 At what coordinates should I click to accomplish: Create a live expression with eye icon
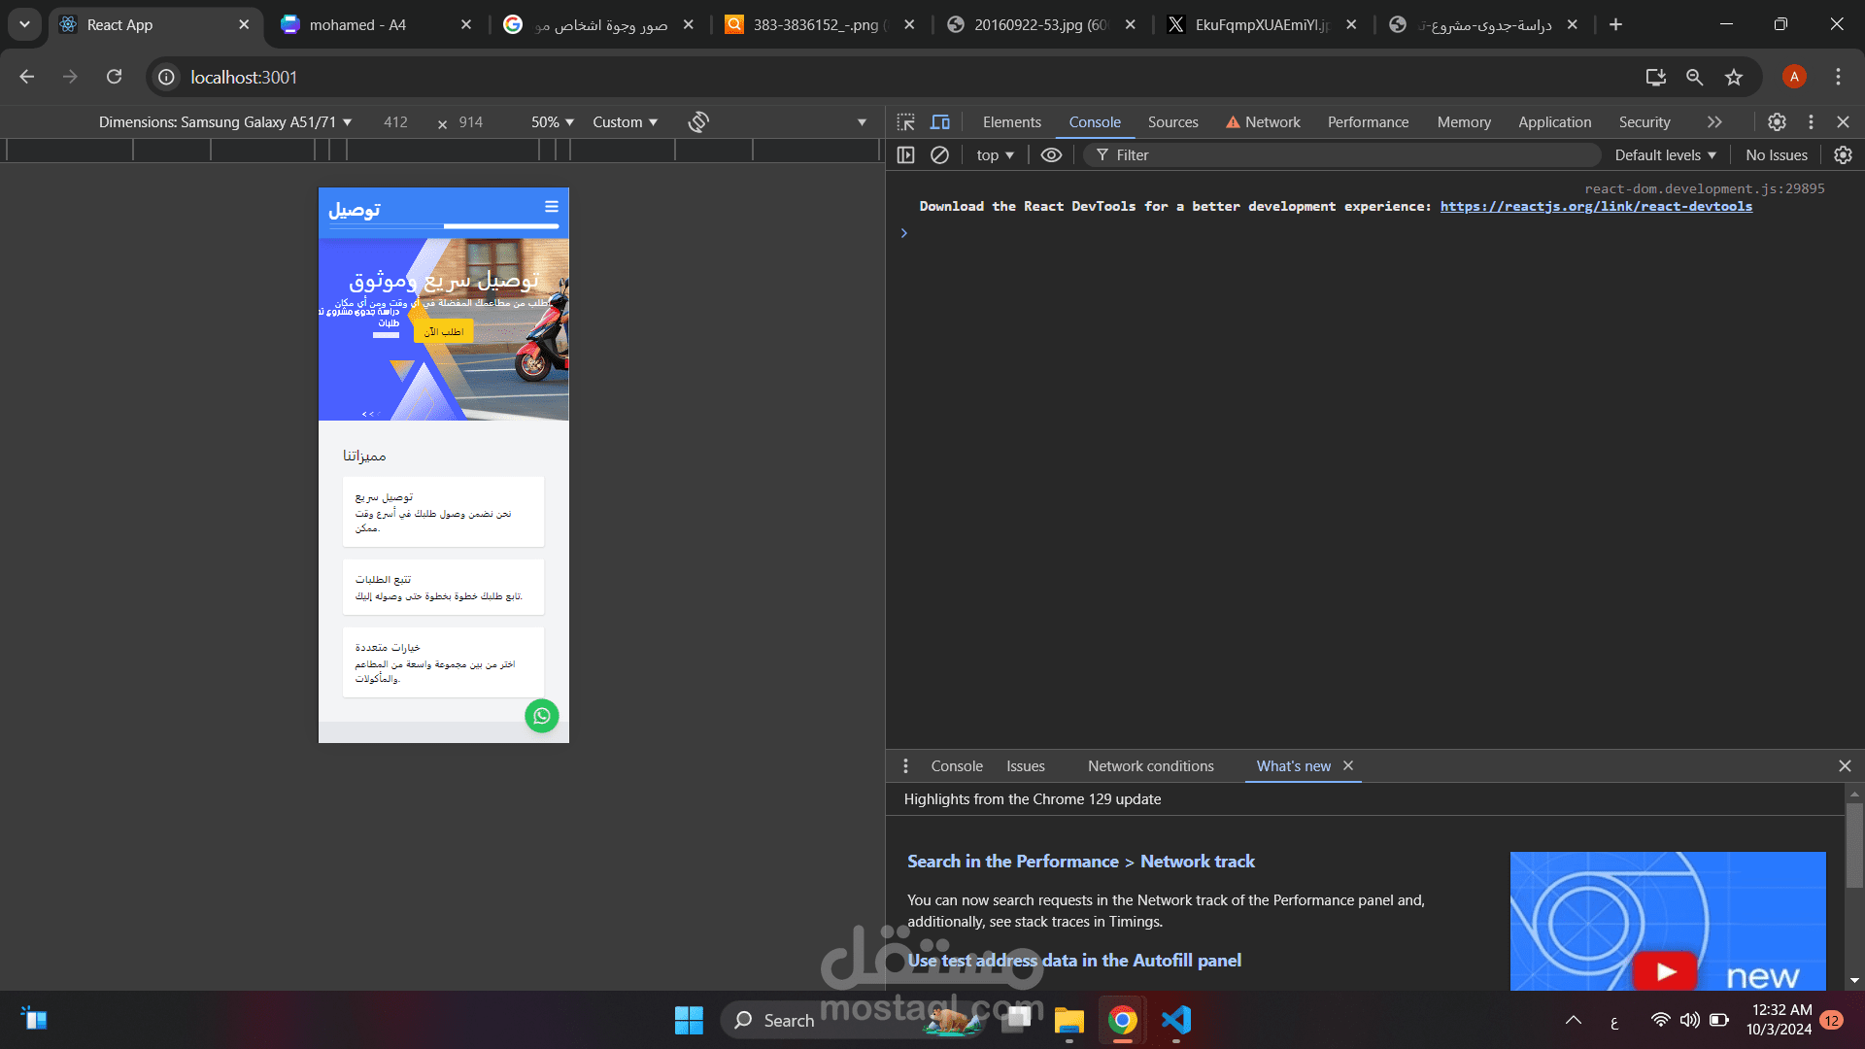point(1051,155)
